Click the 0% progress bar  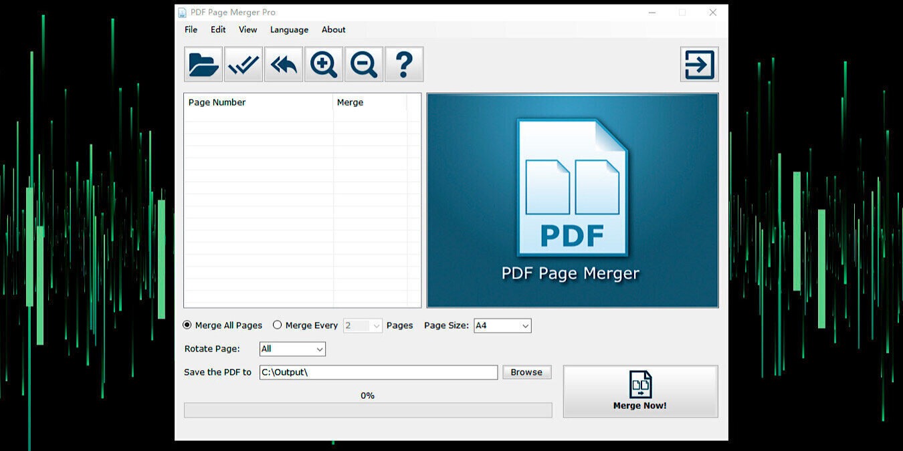[x=368, y=410]
